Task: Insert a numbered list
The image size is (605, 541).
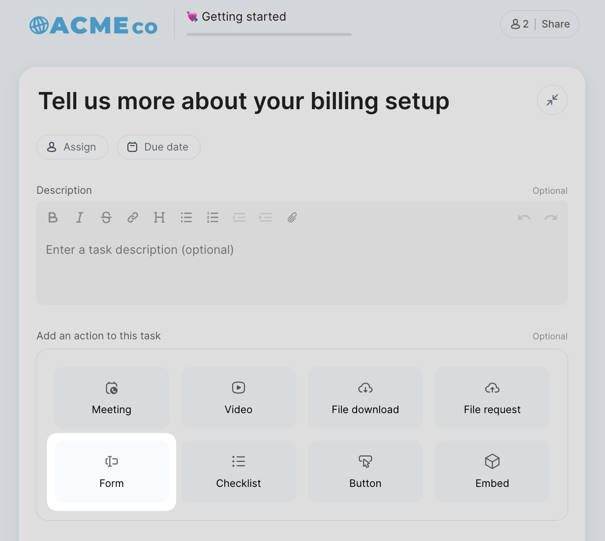Action: click(212, 217)
